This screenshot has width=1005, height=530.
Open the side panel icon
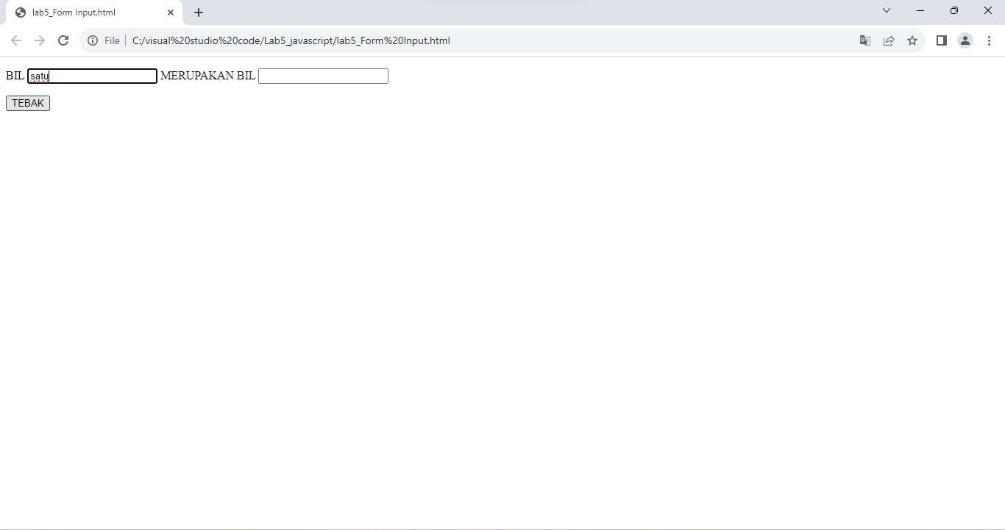(941, 40)
